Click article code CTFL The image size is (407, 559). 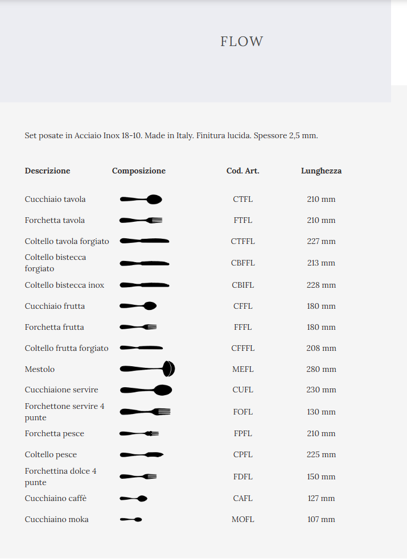242,200
